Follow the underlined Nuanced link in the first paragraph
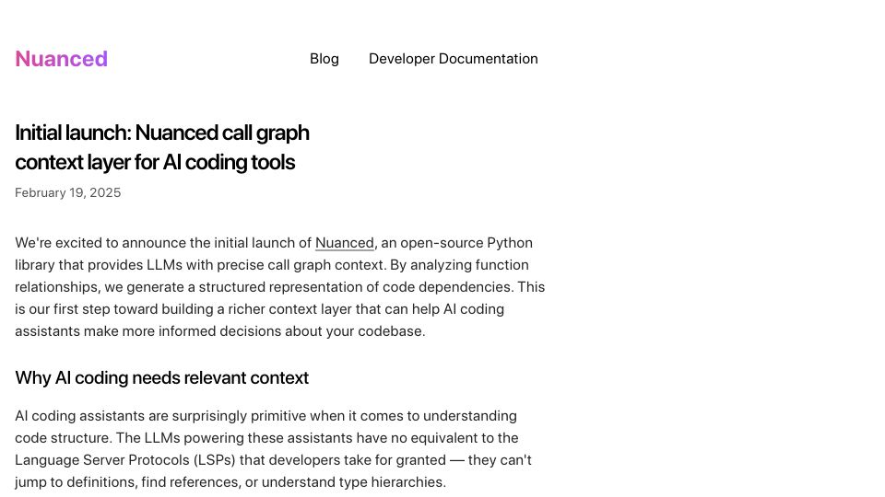Viewport: 885px width, 497px height. [344, 243]
